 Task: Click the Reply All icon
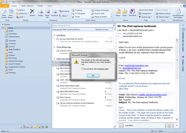click(47, 11)
